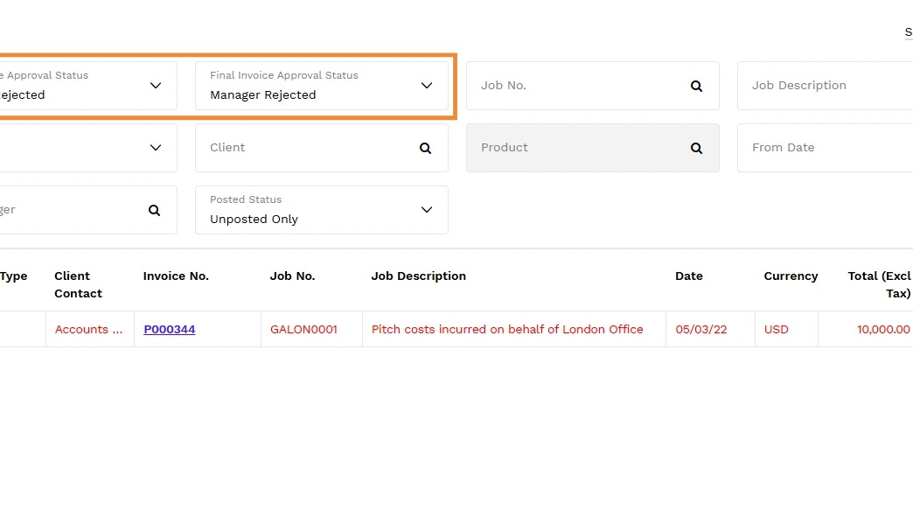Click the Job Description filter field
Viewport: 913px width, 510px height.
pyautogui.click(x=822, y=86)
